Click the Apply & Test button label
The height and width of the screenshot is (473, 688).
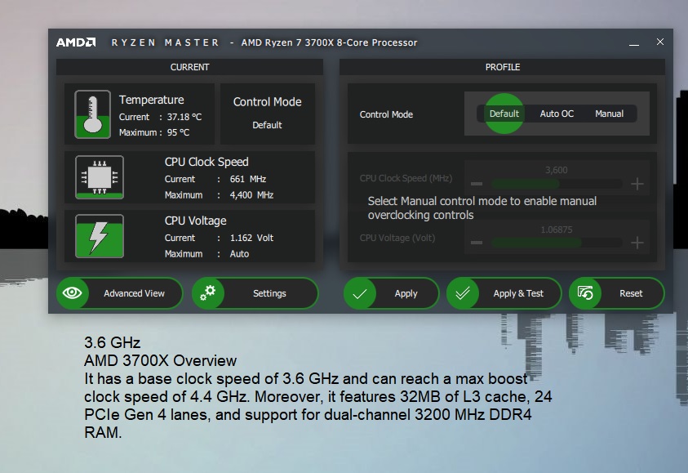518,293
